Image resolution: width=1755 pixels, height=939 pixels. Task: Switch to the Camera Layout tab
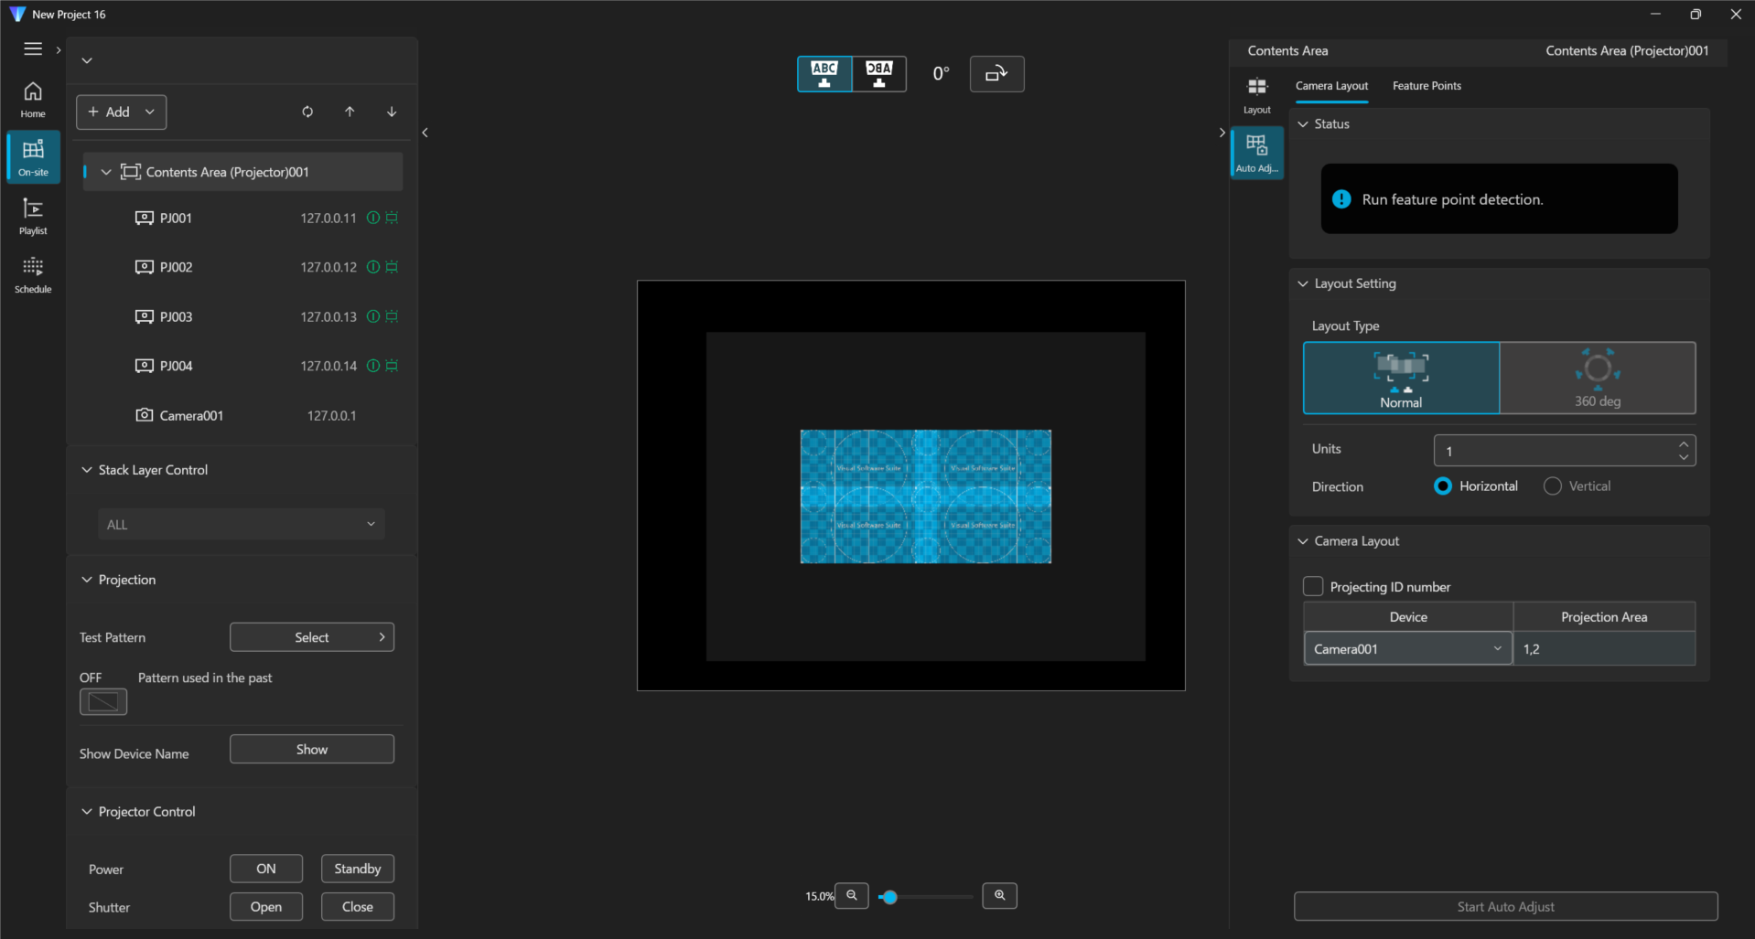point(1331,86)
